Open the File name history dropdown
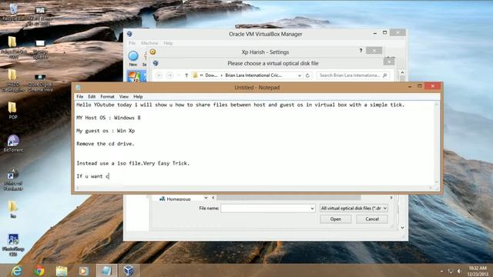493x277 pixels. tap(312, 209)
